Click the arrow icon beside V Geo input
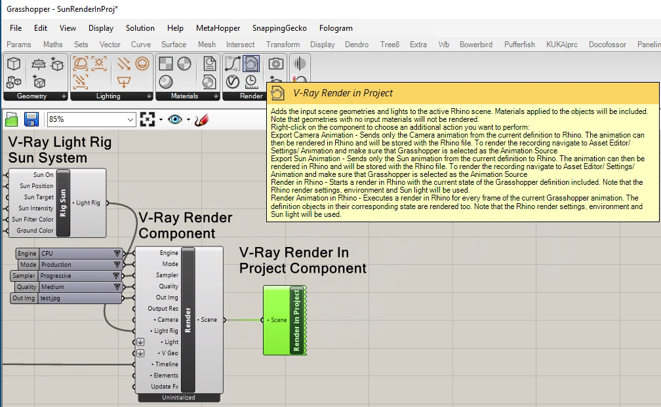 pyautogui.click(x=140, y=353)
